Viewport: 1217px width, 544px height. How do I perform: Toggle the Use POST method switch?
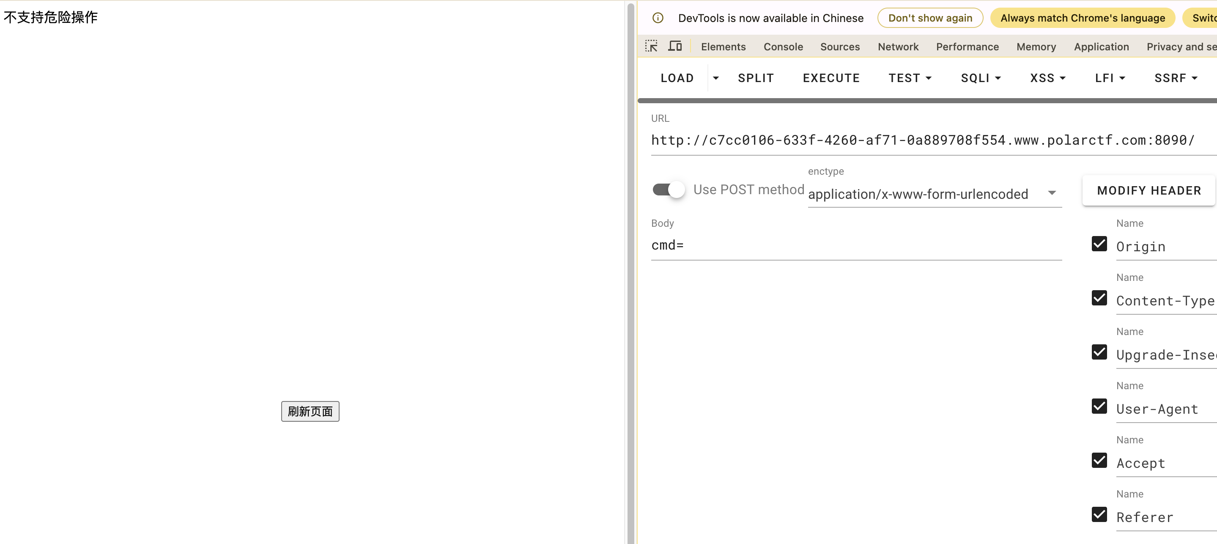[668, 190]
